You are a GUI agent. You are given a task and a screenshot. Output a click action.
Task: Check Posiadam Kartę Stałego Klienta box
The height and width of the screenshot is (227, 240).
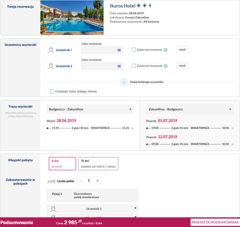52,91
